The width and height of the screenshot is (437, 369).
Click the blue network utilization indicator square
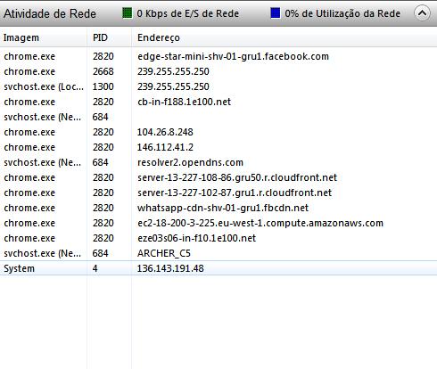276,13
